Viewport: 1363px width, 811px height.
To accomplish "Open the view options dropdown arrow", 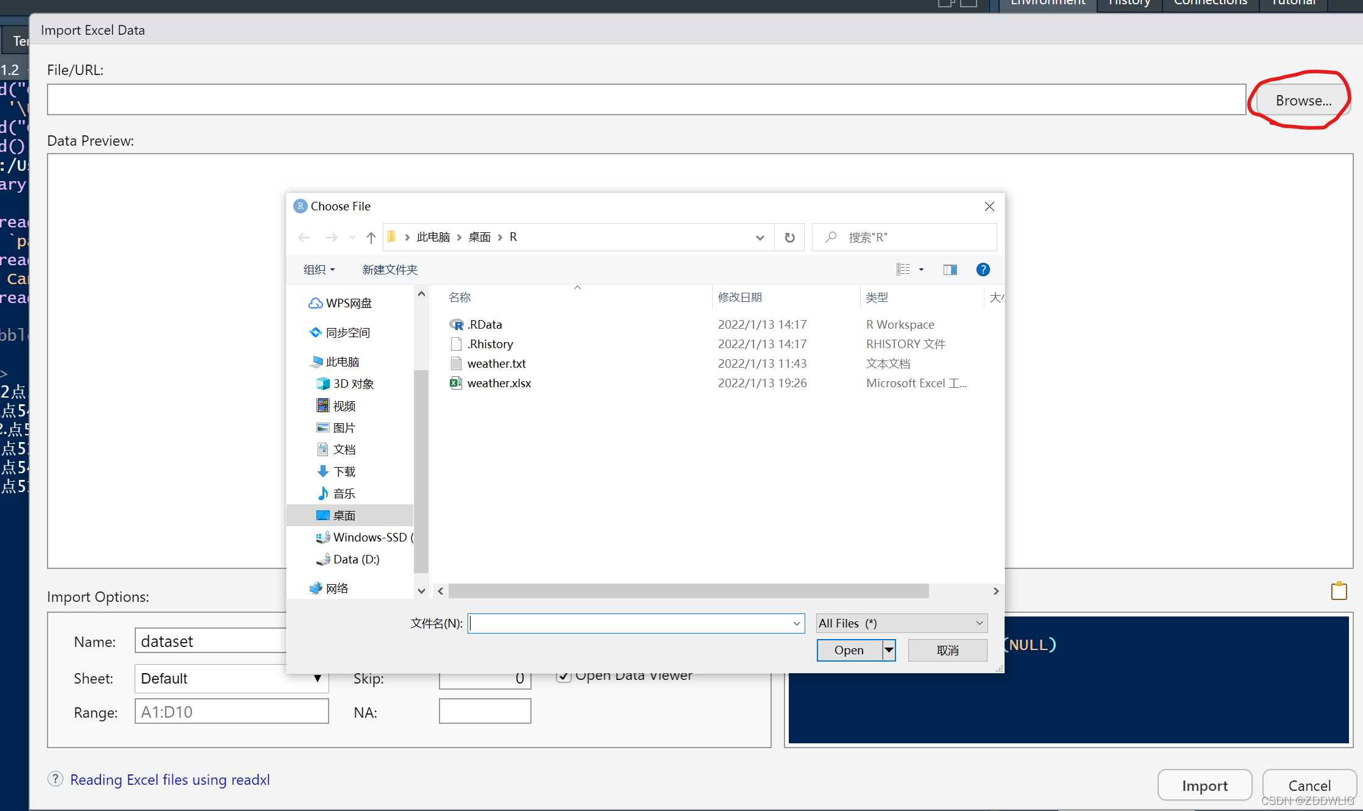I will (921, 270).
